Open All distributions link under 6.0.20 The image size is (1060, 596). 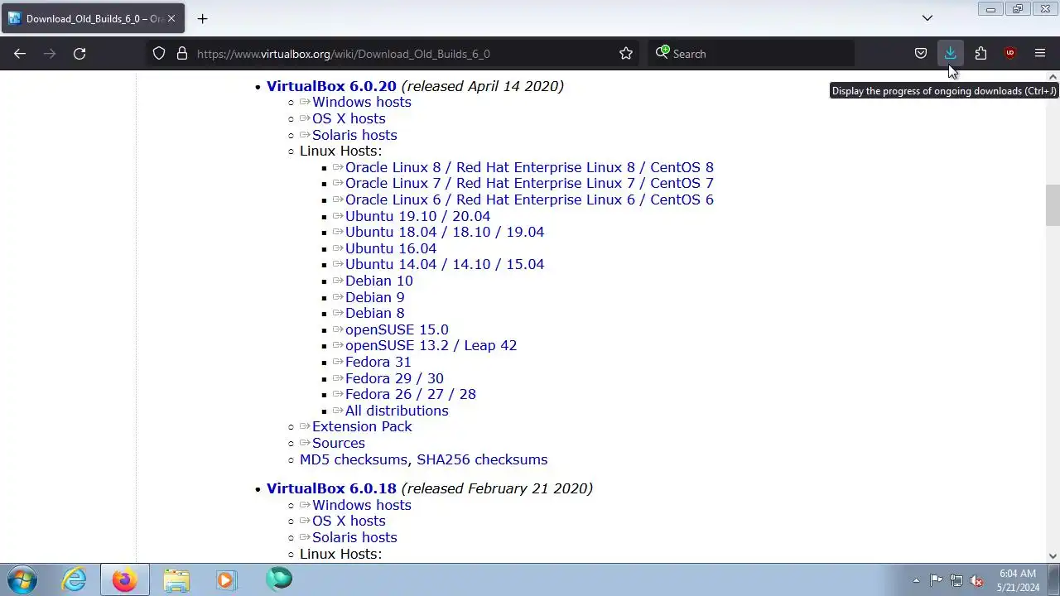[x=397, y=411]
